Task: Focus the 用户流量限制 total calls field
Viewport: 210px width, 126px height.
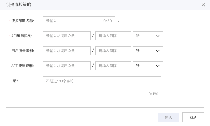Action: click(x=67, y=51)
